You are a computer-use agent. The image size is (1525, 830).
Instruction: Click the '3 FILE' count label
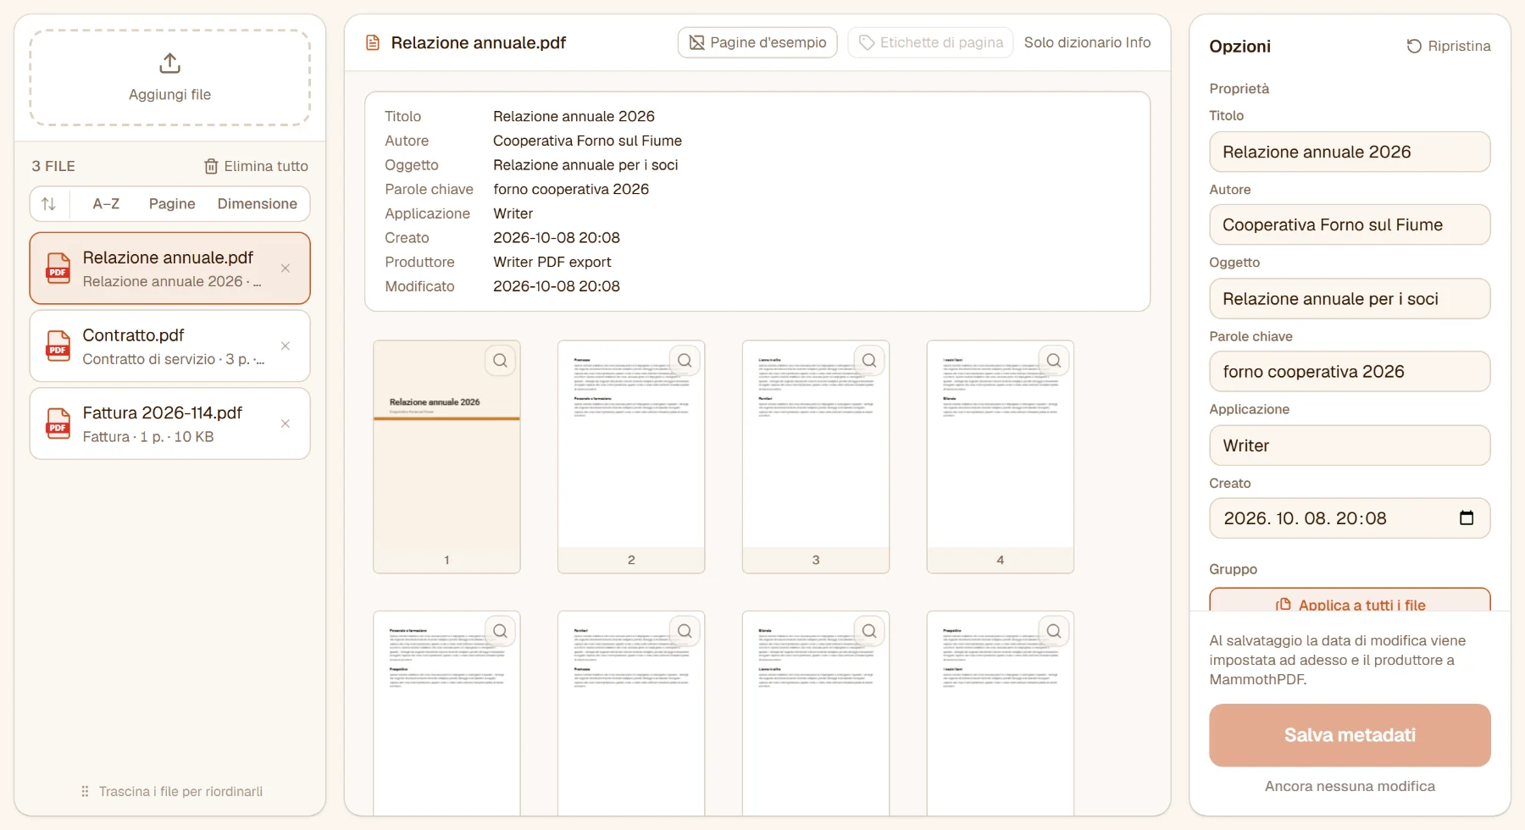[53, 166]
